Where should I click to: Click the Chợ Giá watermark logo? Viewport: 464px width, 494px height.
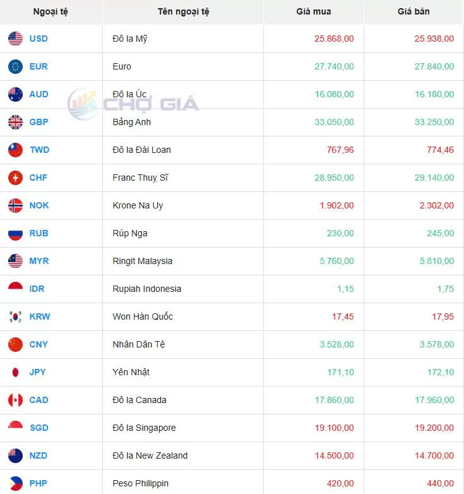click(133, 104)
